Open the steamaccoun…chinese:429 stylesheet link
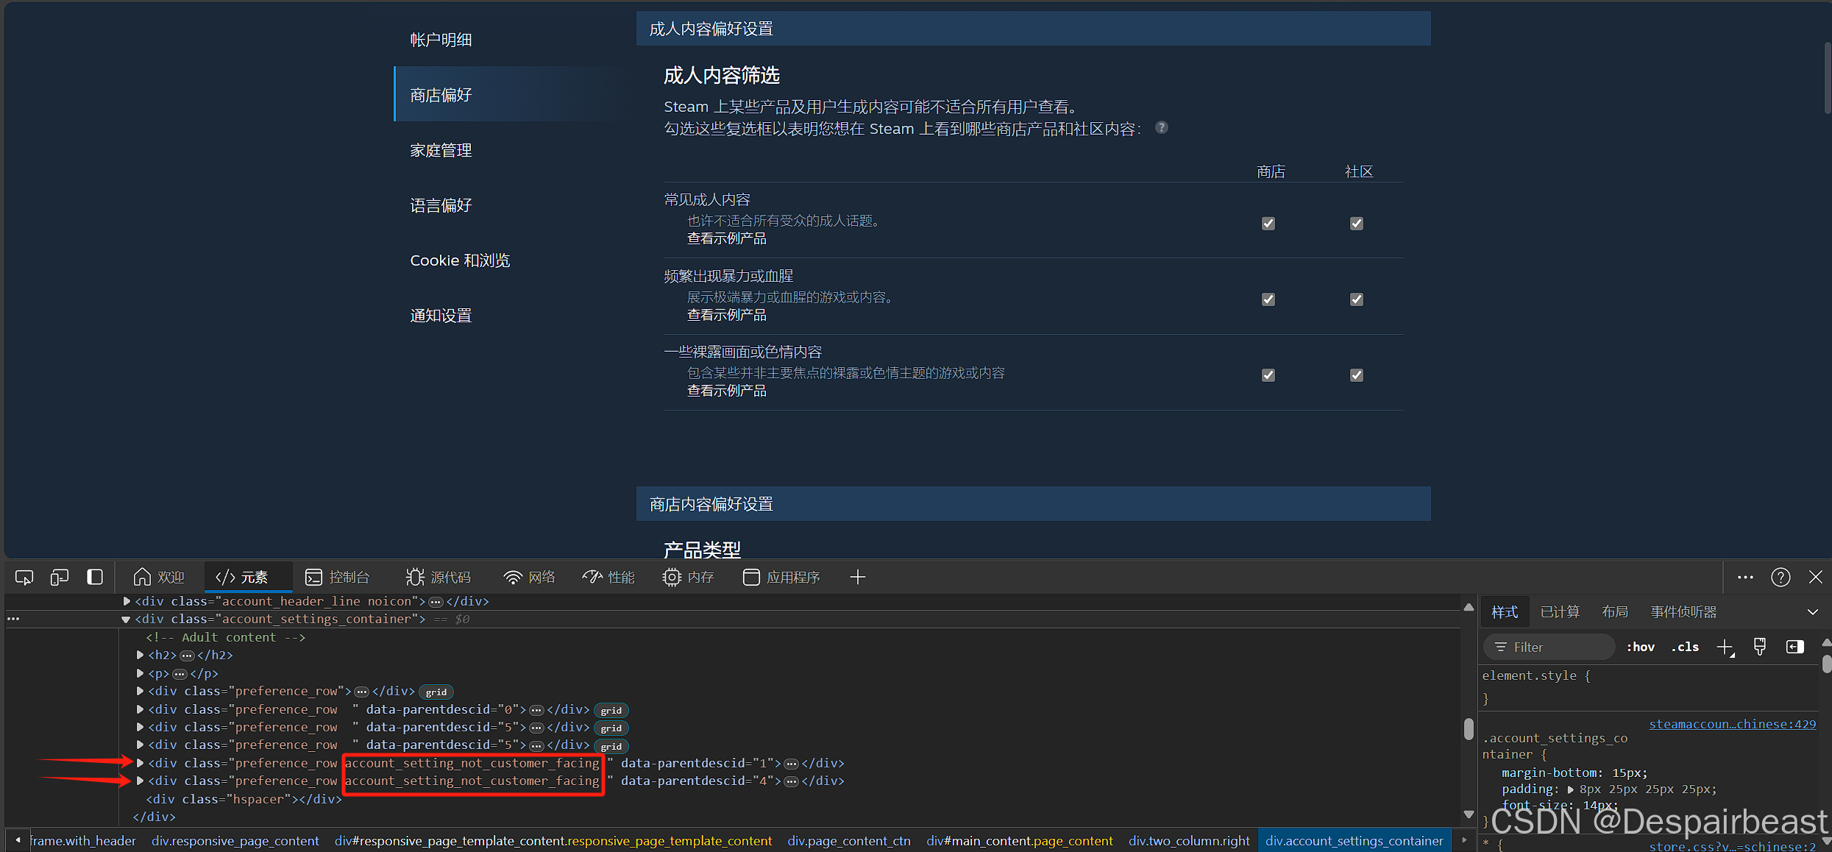Screen dimensions: 1832x852 [x=1732, y=724]
